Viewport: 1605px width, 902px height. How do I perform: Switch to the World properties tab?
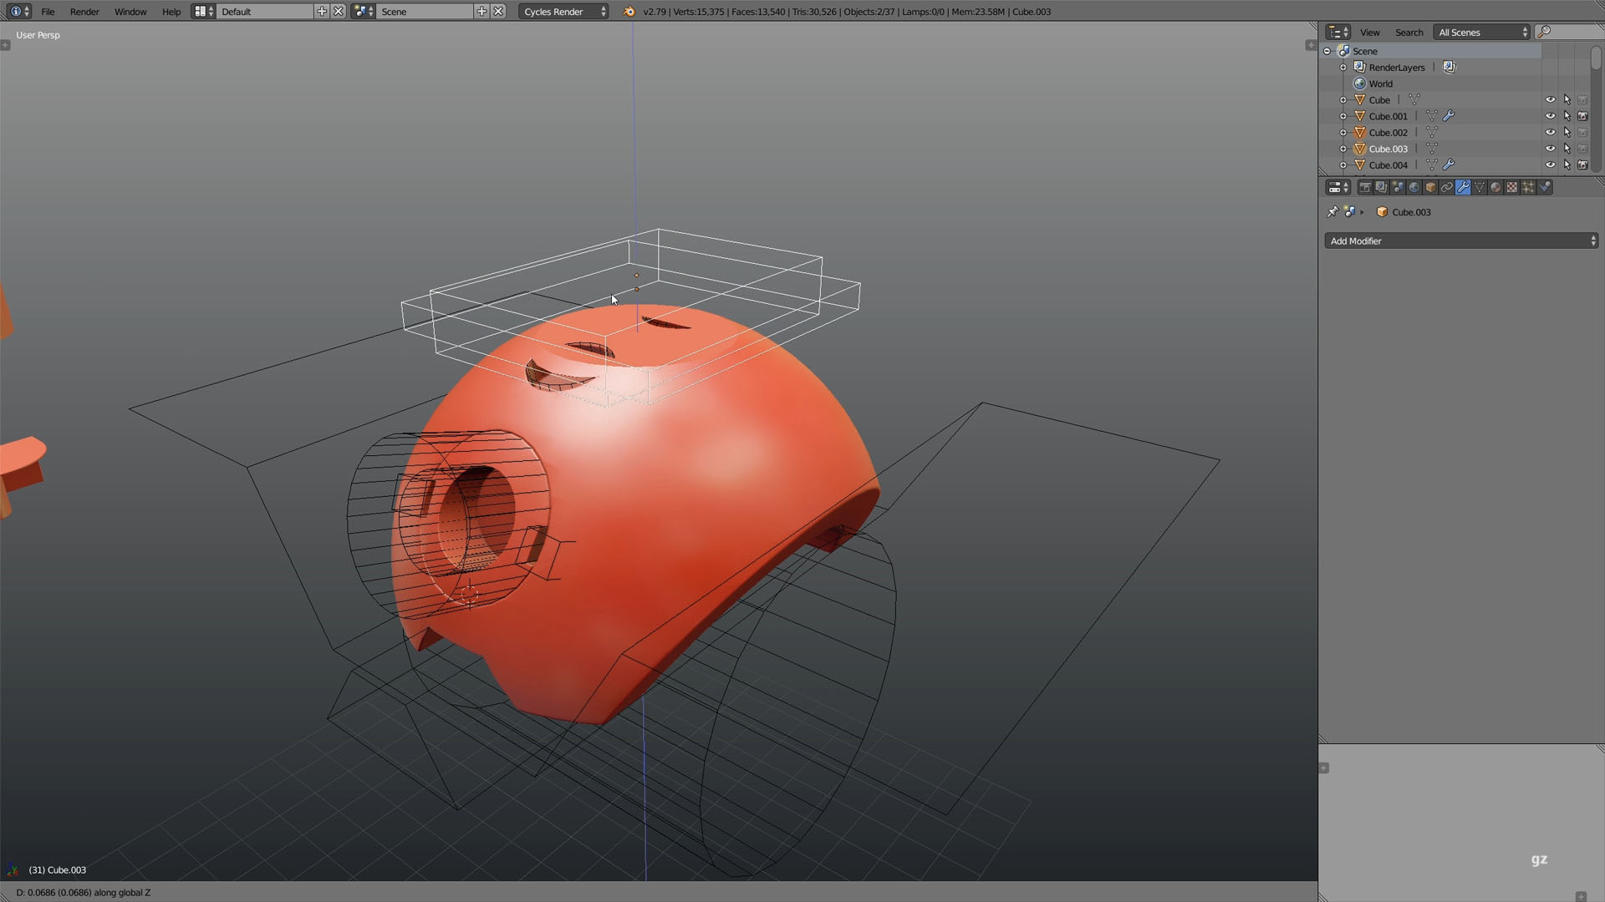click(1414, 187)
